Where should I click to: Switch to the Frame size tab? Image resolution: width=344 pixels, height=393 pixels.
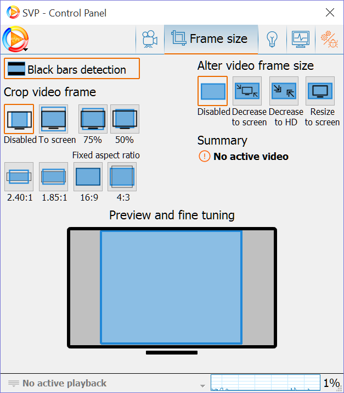click(x=211, y=39)
